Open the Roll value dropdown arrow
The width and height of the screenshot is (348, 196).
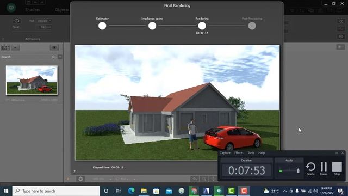[x=50, y=21]
